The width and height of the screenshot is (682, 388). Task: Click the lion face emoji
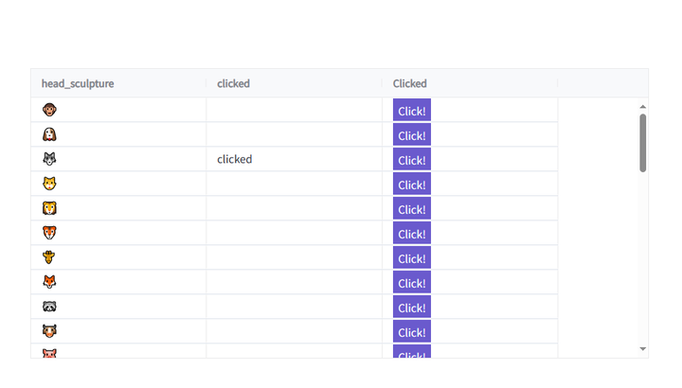click(x=49, y=208)
